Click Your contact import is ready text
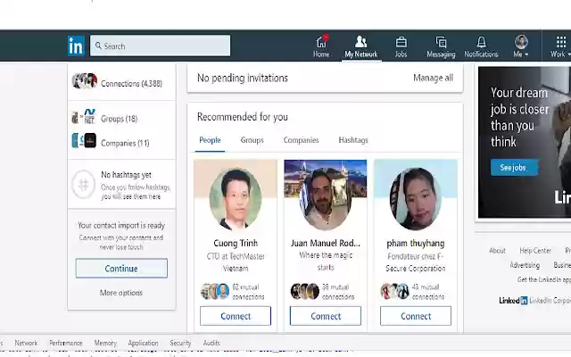Viewport: 571px width, 357px height. 121,226
